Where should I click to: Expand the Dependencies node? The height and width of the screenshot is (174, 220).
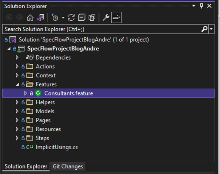click(x=17, y=57)
